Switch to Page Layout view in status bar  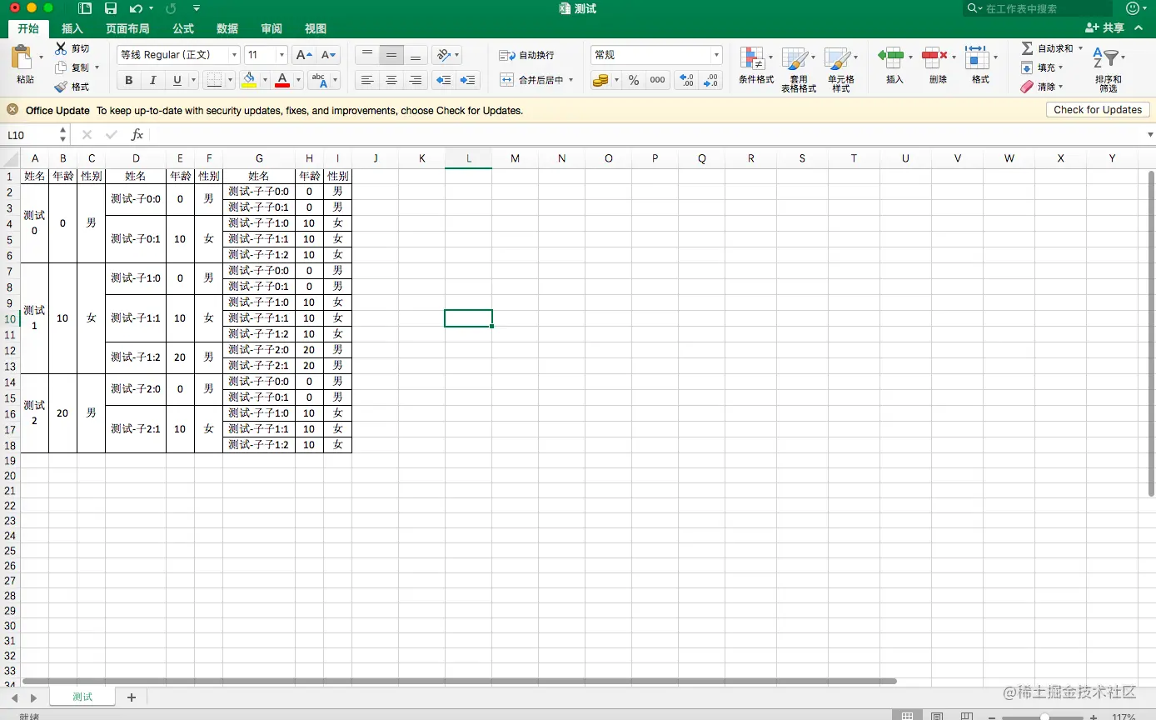coord(937,716)
